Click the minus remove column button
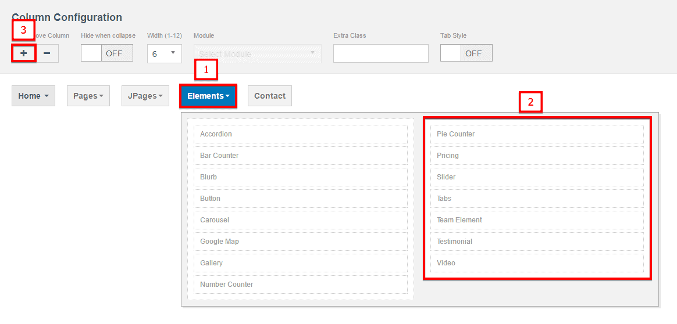 [47, 53]
